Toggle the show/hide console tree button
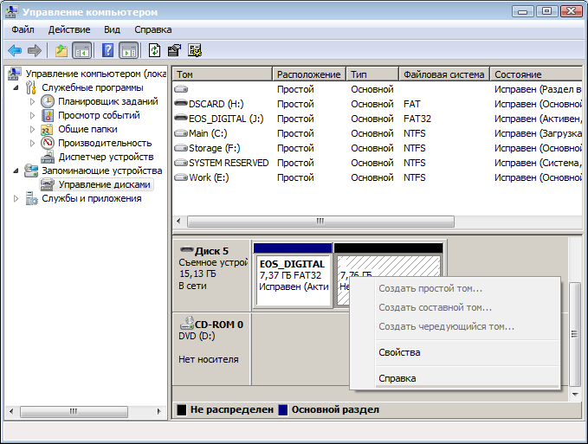 [82, 50]
